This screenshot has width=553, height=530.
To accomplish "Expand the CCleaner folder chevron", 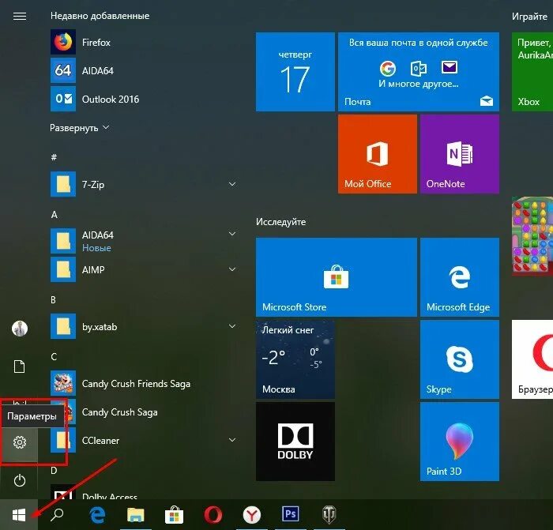I will pos(232,440).
